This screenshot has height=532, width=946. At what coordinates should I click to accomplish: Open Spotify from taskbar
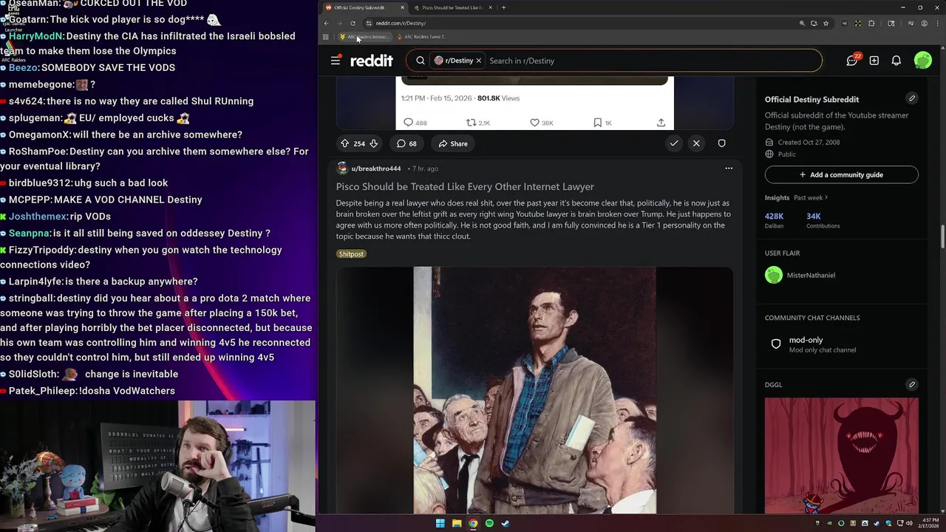coord(489,523)
